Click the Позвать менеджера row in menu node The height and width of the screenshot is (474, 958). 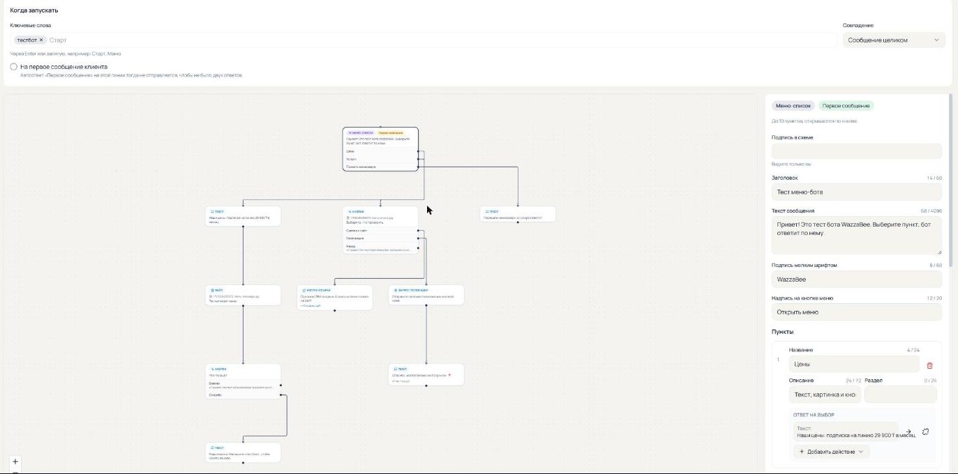tap(380, 167)
